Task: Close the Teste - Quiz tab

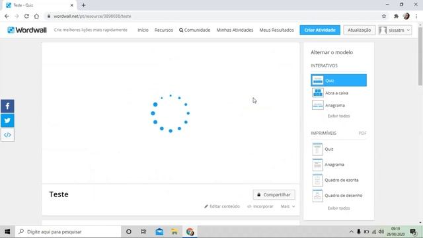Action: tap(72, 5)
